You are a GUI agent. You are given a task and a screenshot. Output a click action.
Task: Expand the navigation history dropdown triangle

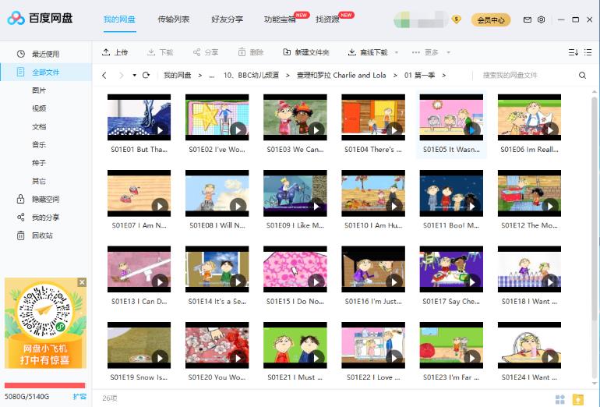(134, 76)
